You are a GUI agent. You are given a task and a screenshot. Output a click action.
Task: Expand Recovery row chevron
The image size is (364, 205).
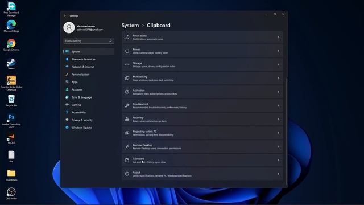(278, 119)
